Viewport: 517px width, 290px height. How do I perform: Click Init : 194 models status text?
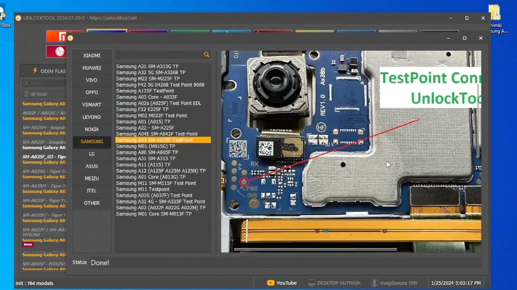click(34, 283)
